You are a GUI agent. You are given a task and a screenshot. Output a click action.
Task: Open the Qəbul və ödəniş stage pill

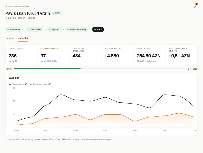[x=77, y=29]
